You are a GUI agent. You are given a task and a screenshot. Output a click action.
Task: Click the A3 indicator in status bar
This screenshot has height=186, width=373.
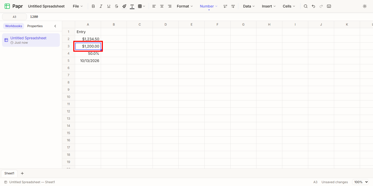coord(315,182)
